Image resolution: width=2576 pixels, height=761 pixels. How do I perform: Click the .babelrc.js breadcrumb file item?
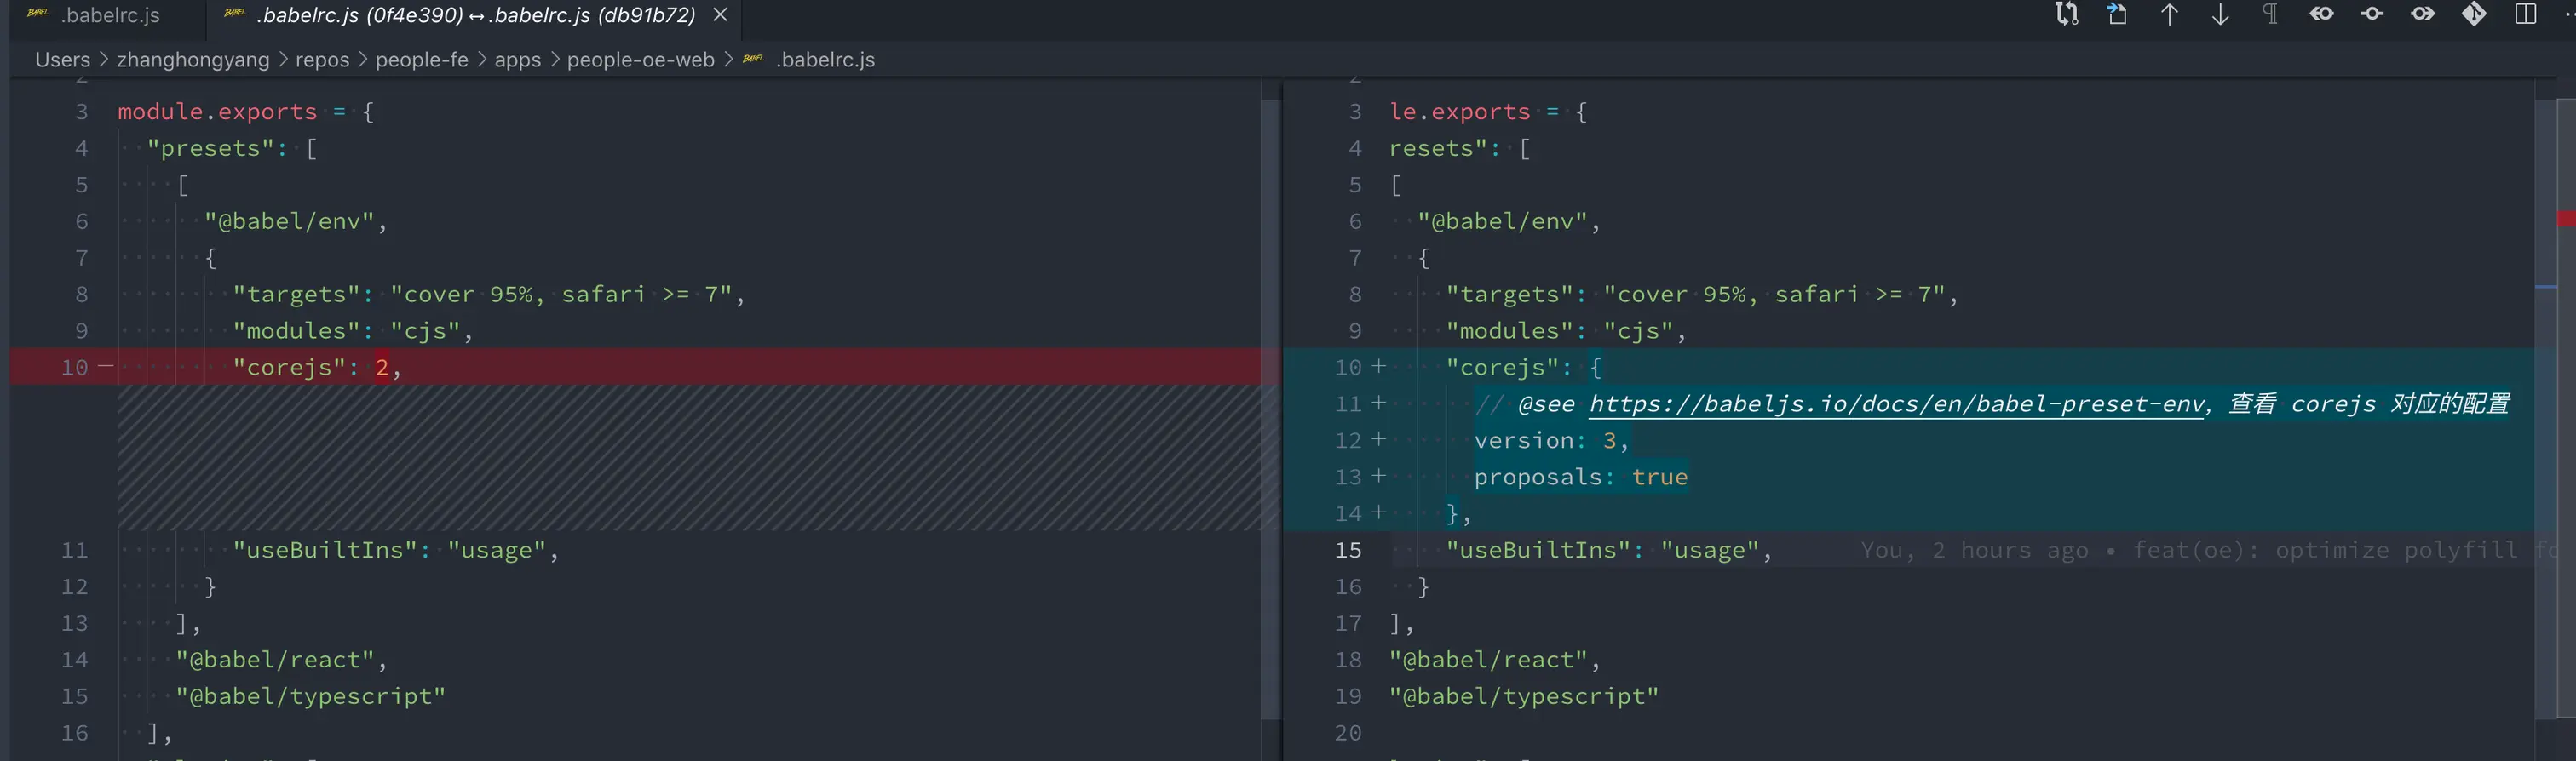coord(825,60)
